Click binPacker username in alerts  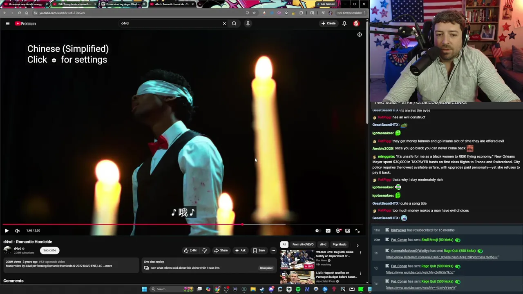[398, 230]
